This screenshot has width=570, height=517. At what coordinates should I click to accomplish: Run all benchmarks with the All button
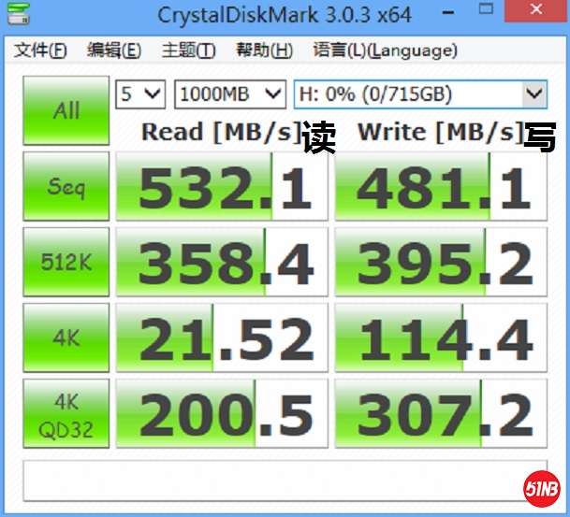tap(66, 110)
